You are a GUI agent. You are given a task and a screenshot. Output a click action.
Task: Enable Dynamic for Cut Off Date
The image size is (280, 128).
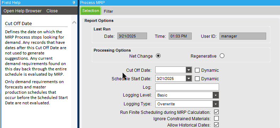click(197, 70)
